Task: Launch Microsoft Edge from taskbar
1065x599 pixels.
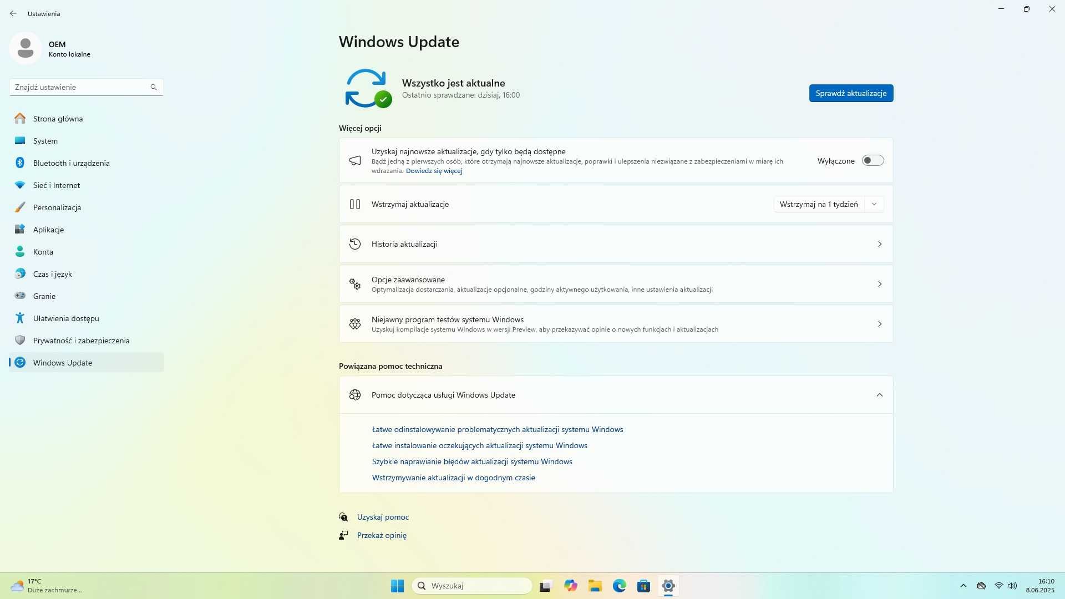Action: (619, 586)
